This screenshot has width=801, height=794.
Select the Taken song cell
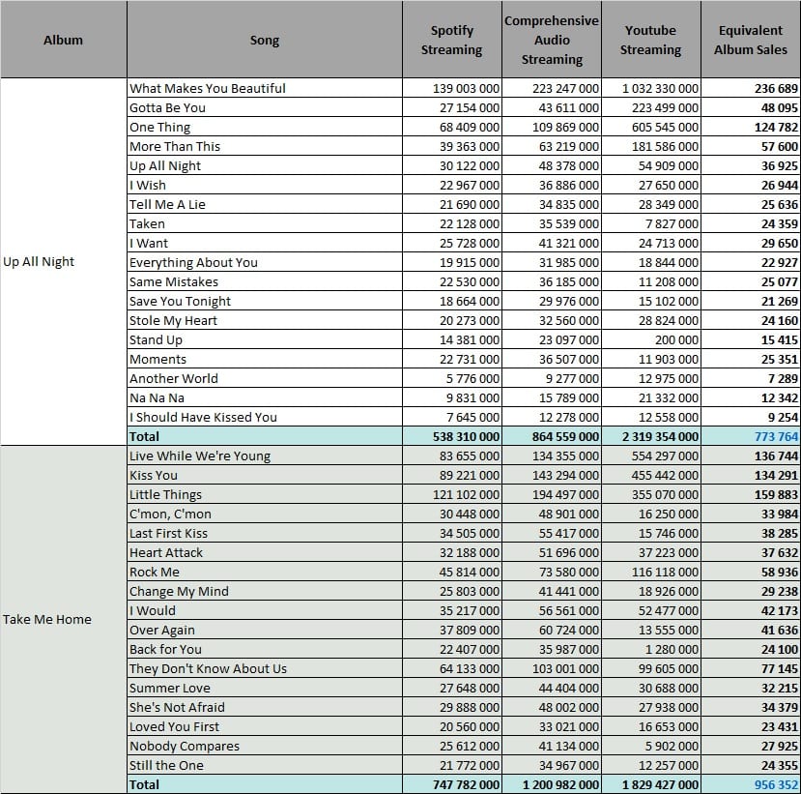(x=265, y=224)
